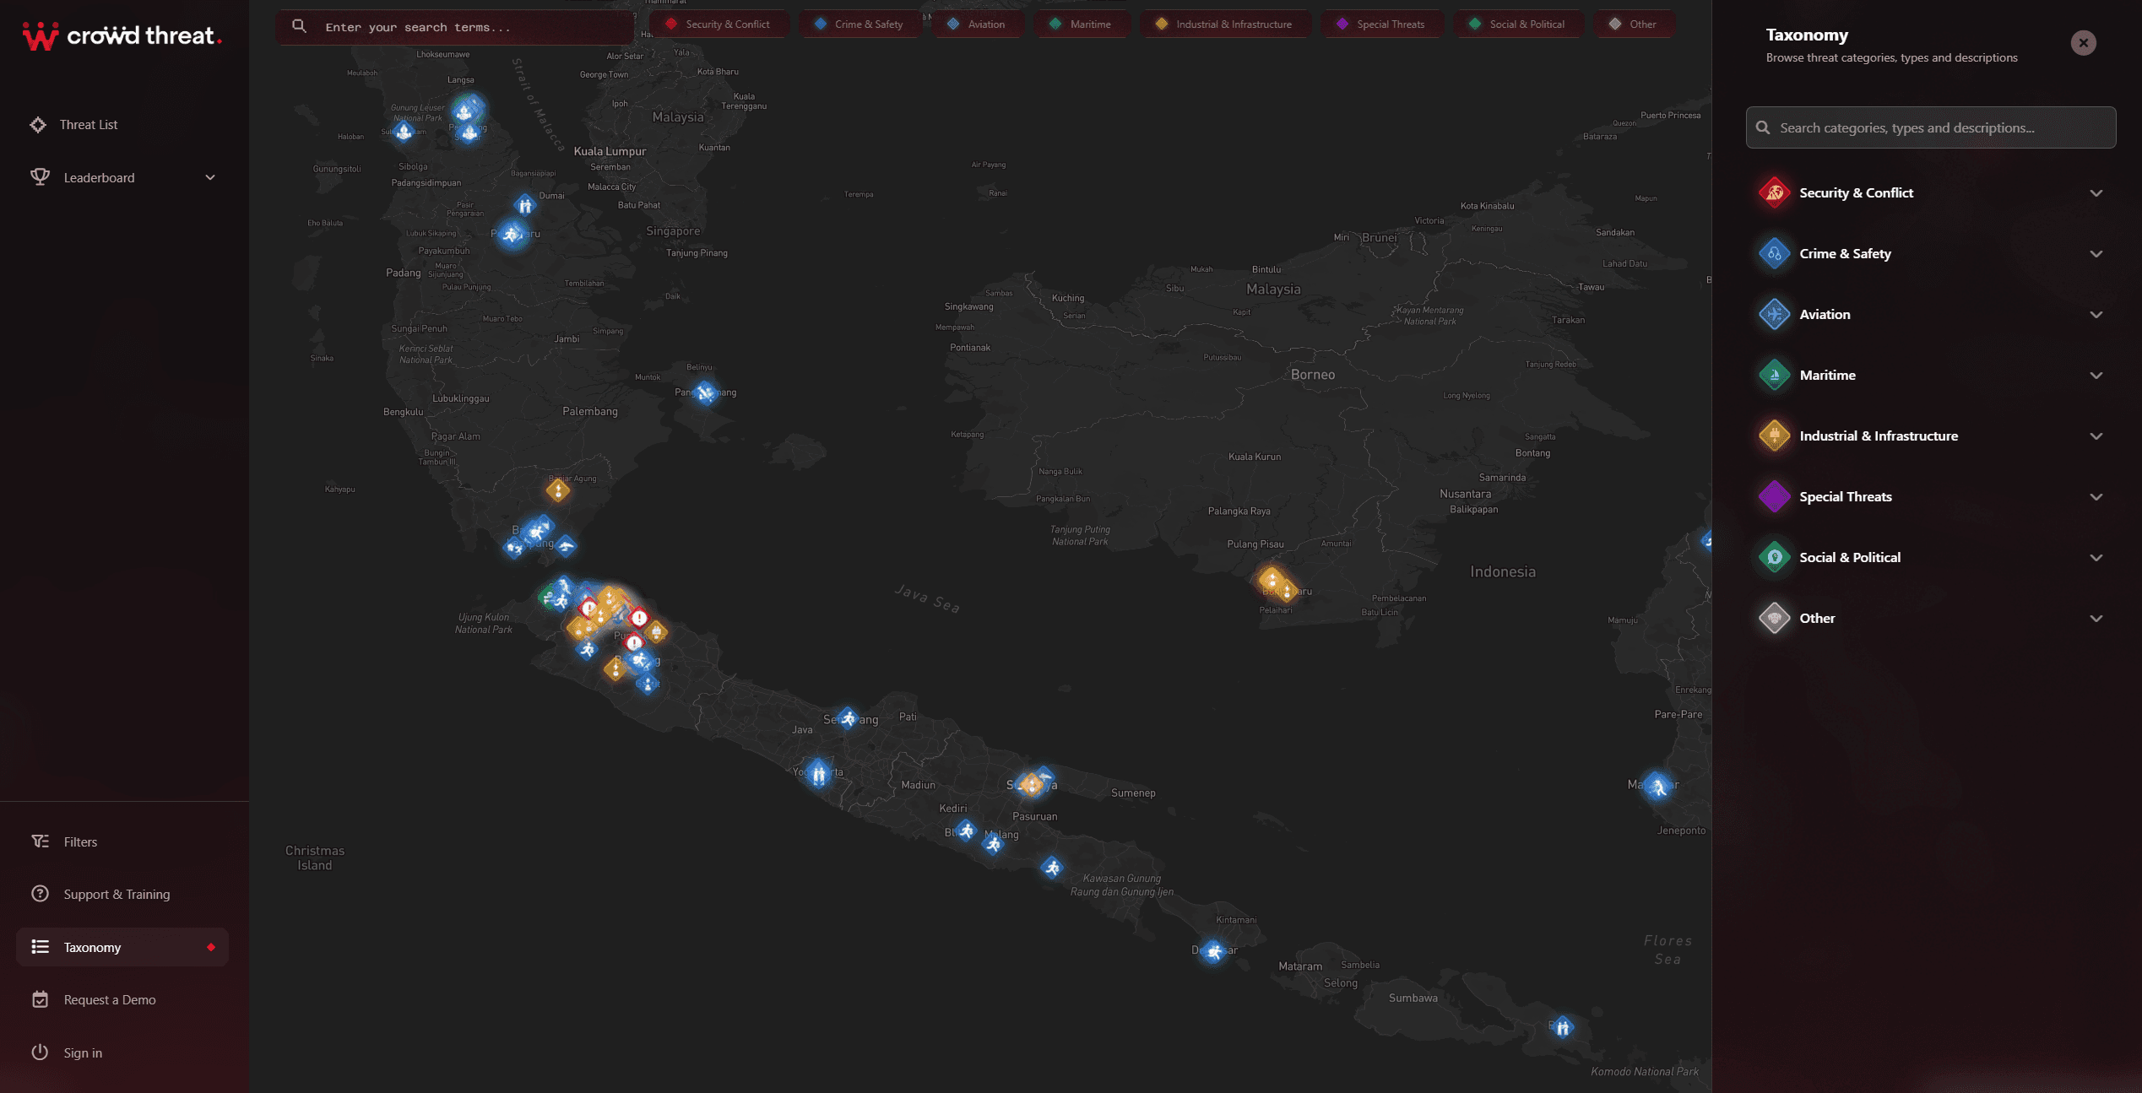Click the Other category label
The image size is (2142, 1093).
click(1817, 619)
